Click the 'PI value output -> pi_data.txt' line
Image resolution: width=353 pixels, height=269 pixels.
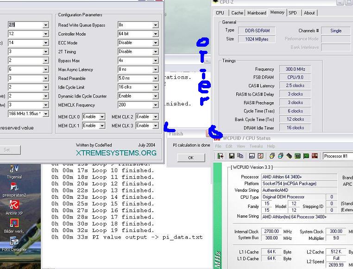click(127, 237)
